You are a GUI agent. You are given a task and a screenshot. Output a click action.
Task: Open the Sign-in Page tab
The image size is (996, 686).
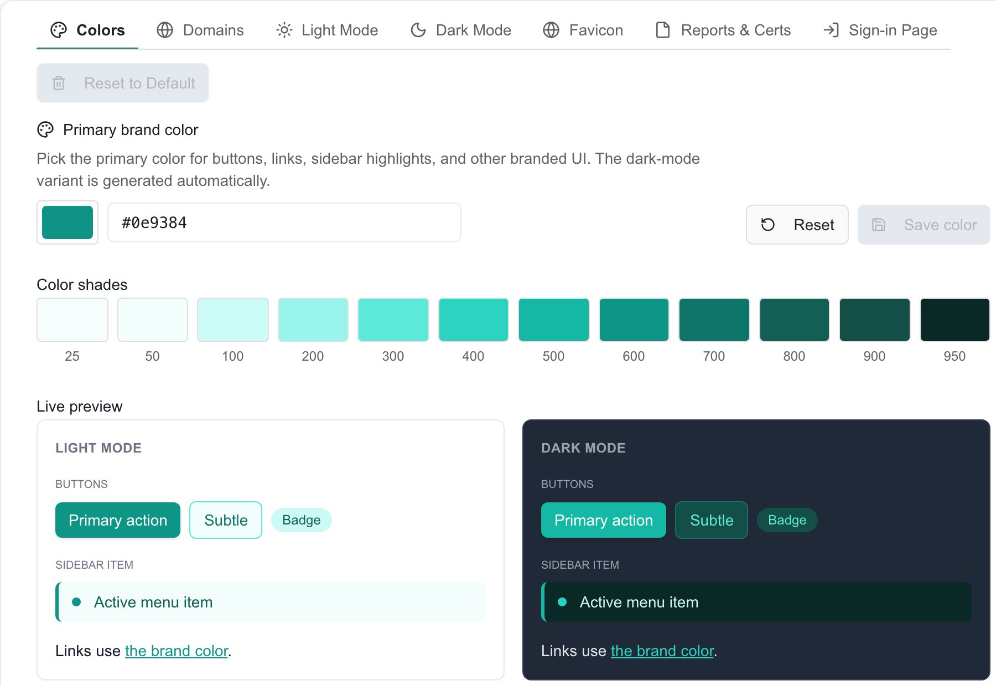pos(880,30)
